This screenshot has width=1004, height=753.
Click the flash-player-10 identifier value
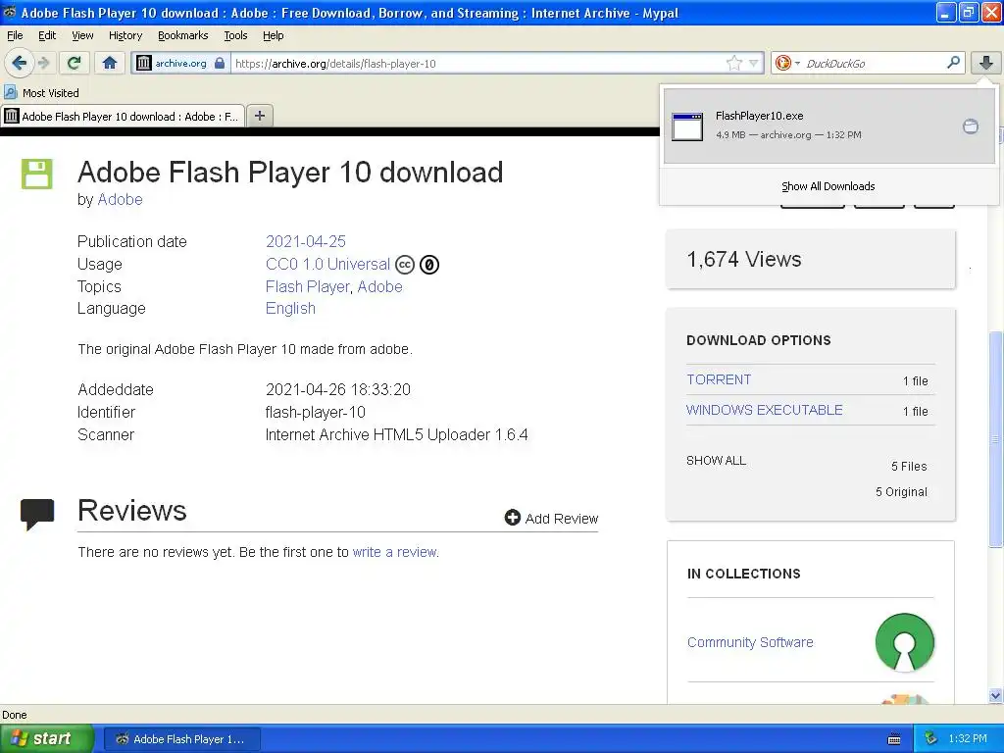pos(315,413)
